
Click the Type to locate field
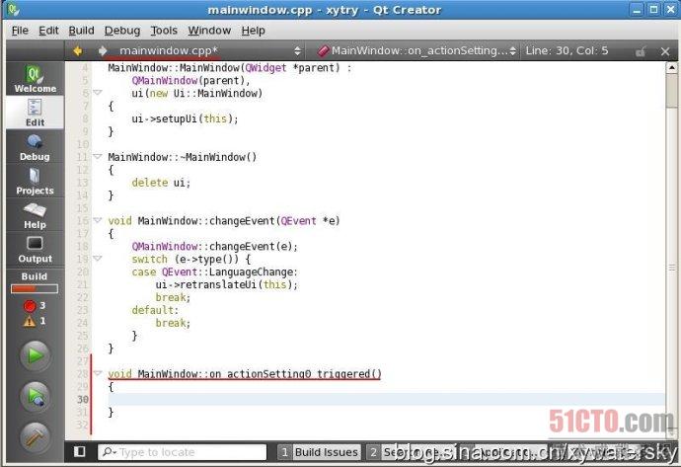point(183,452)
